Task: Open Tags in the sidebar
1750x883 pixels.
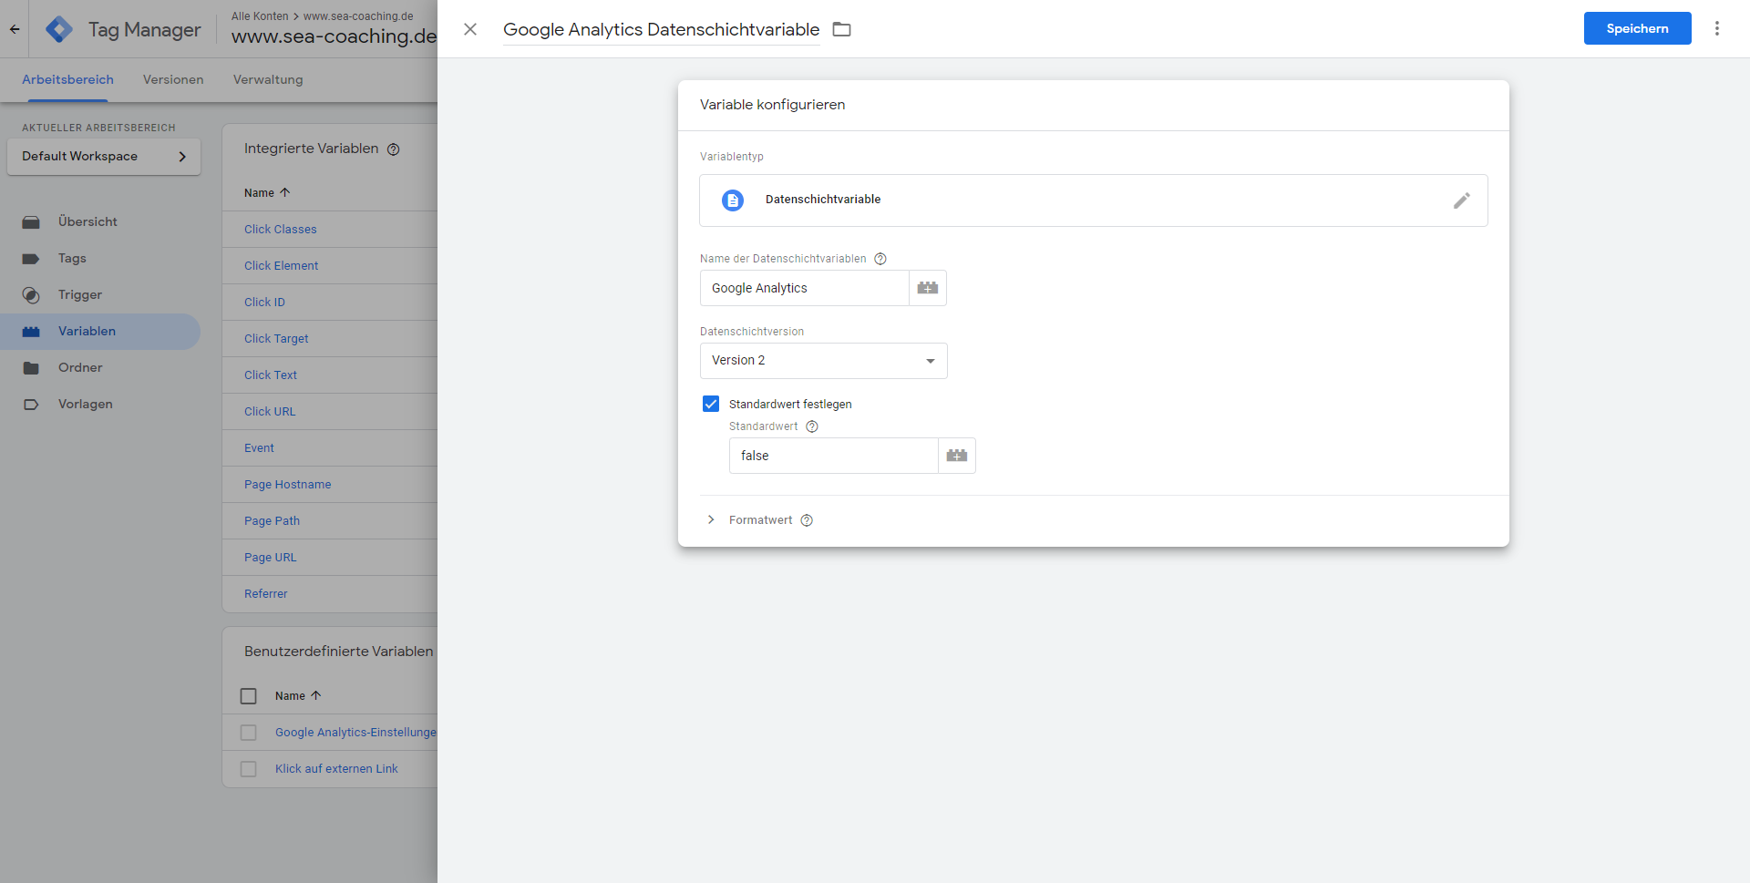Action: pyautogui.click(x=72, y=258)
